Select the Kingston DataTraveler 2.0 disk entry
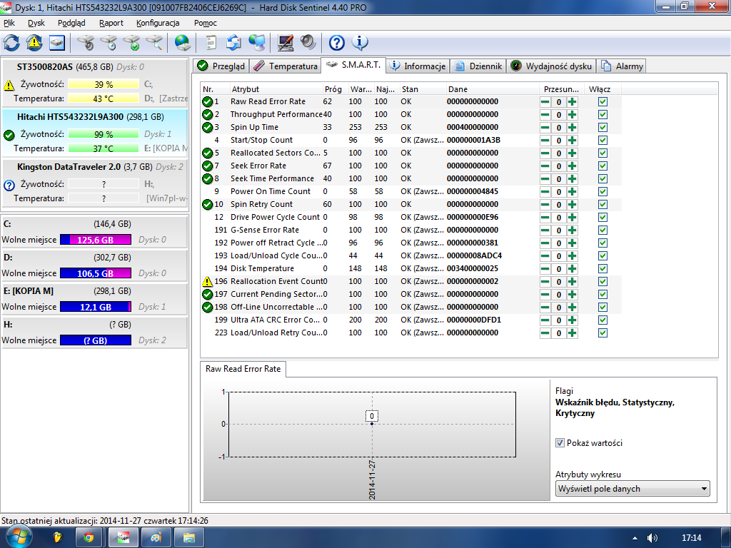Viewport: 731px width, 548px height. pyautogui.click(x=95, y=182)
